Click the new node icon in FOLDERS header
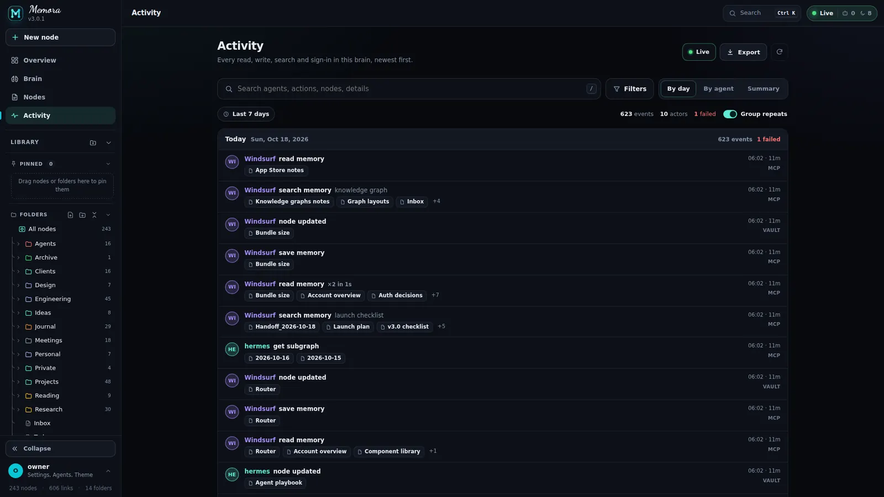This screenshot has height=497, width=884. [70, 215]
